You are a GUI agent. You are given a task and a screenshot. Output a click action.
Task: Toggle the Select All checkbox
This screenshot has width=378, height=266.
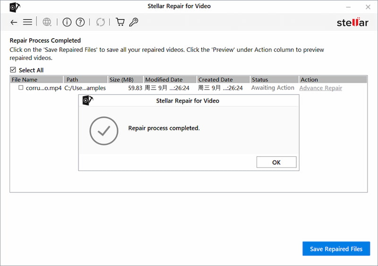(13, 70)
